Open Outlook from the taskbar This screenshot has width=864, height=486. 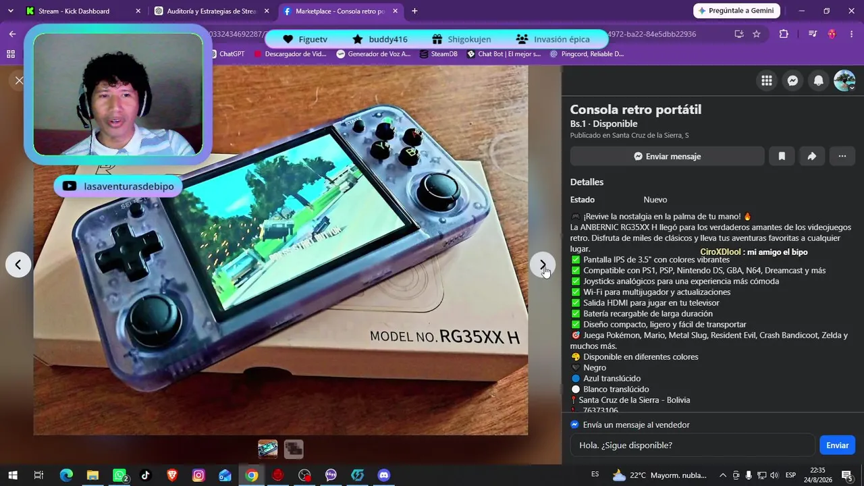(225, 475)
